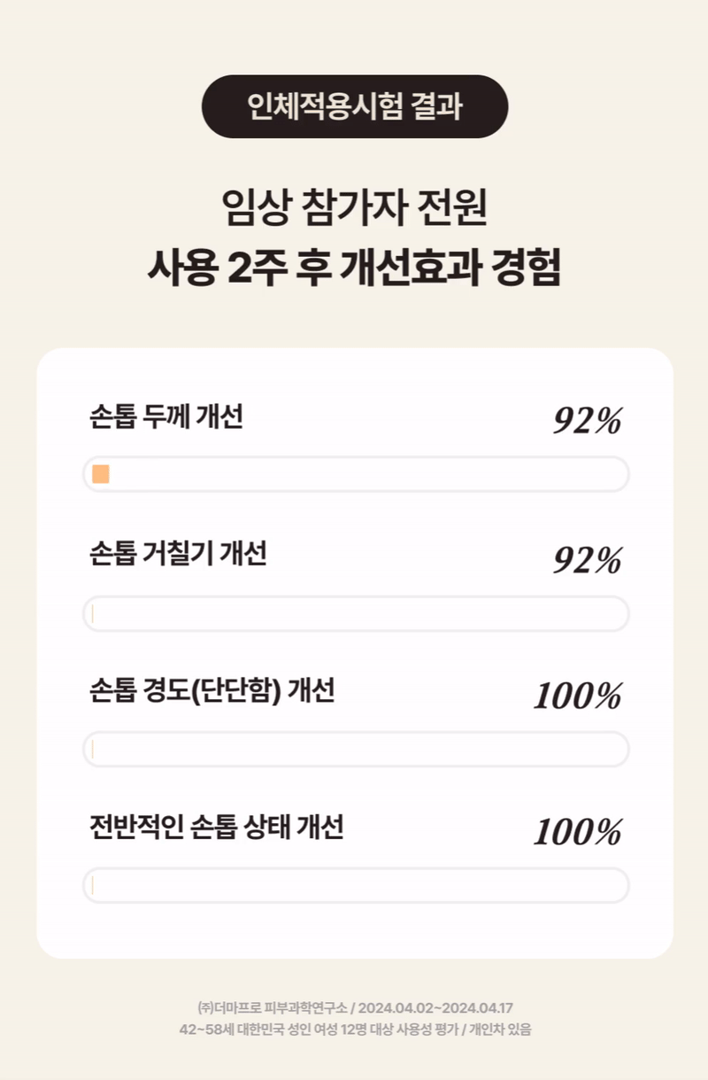Click the 100% value for 손톱 경도 개선
708x1080 pixels.
(578, 697)
